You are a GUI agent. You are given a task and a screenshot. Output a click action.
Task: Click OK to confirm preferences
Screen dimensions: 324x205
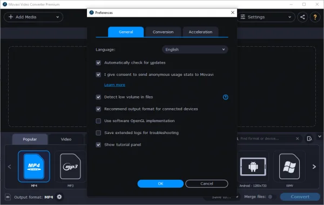point(160,183)
